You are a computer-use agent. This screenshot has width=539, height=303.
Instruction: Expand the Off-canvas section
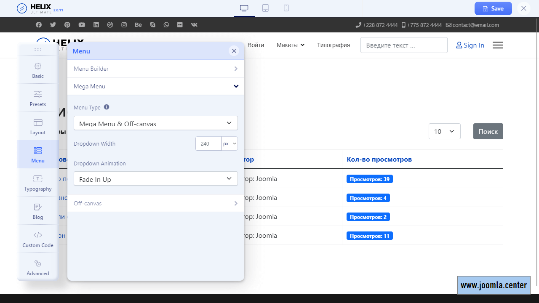156,203
